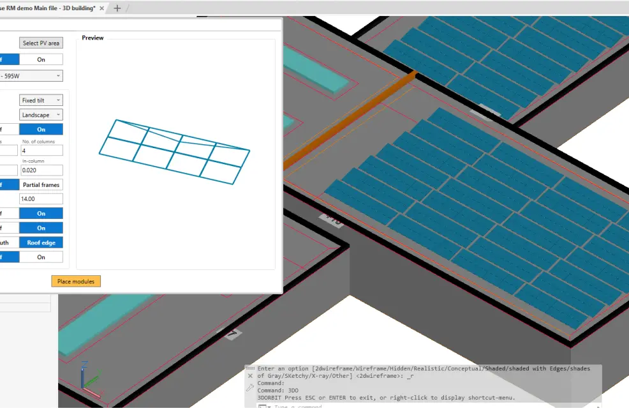Click the No. of columns input field

(x=41, y=151)
